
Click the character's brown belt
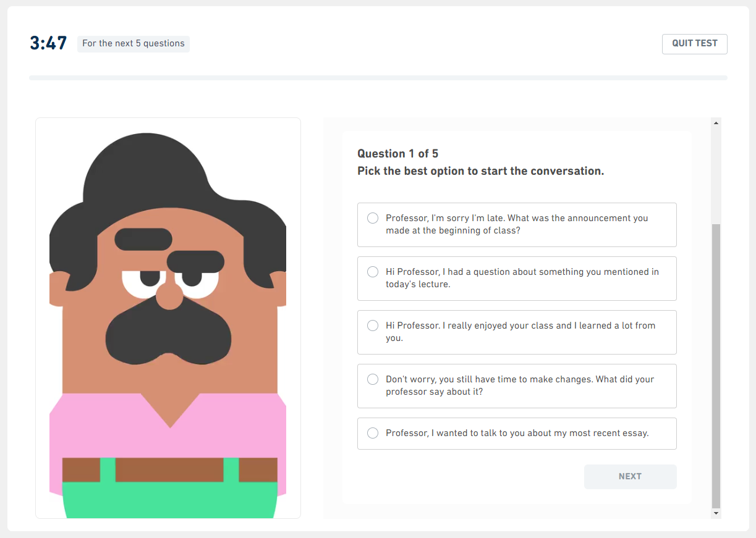[x=169, y=469]
